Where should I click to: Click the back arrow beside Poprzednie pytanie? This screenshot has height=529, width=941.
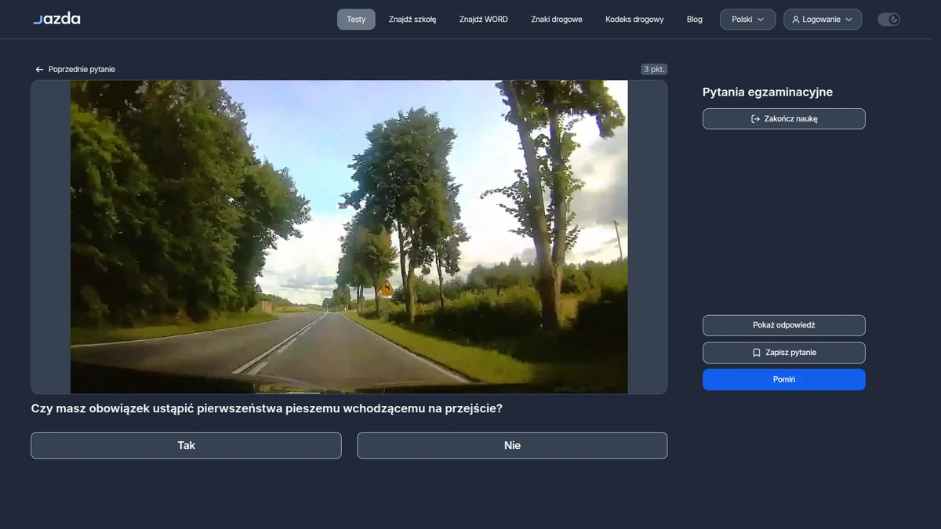click(39, 70)
